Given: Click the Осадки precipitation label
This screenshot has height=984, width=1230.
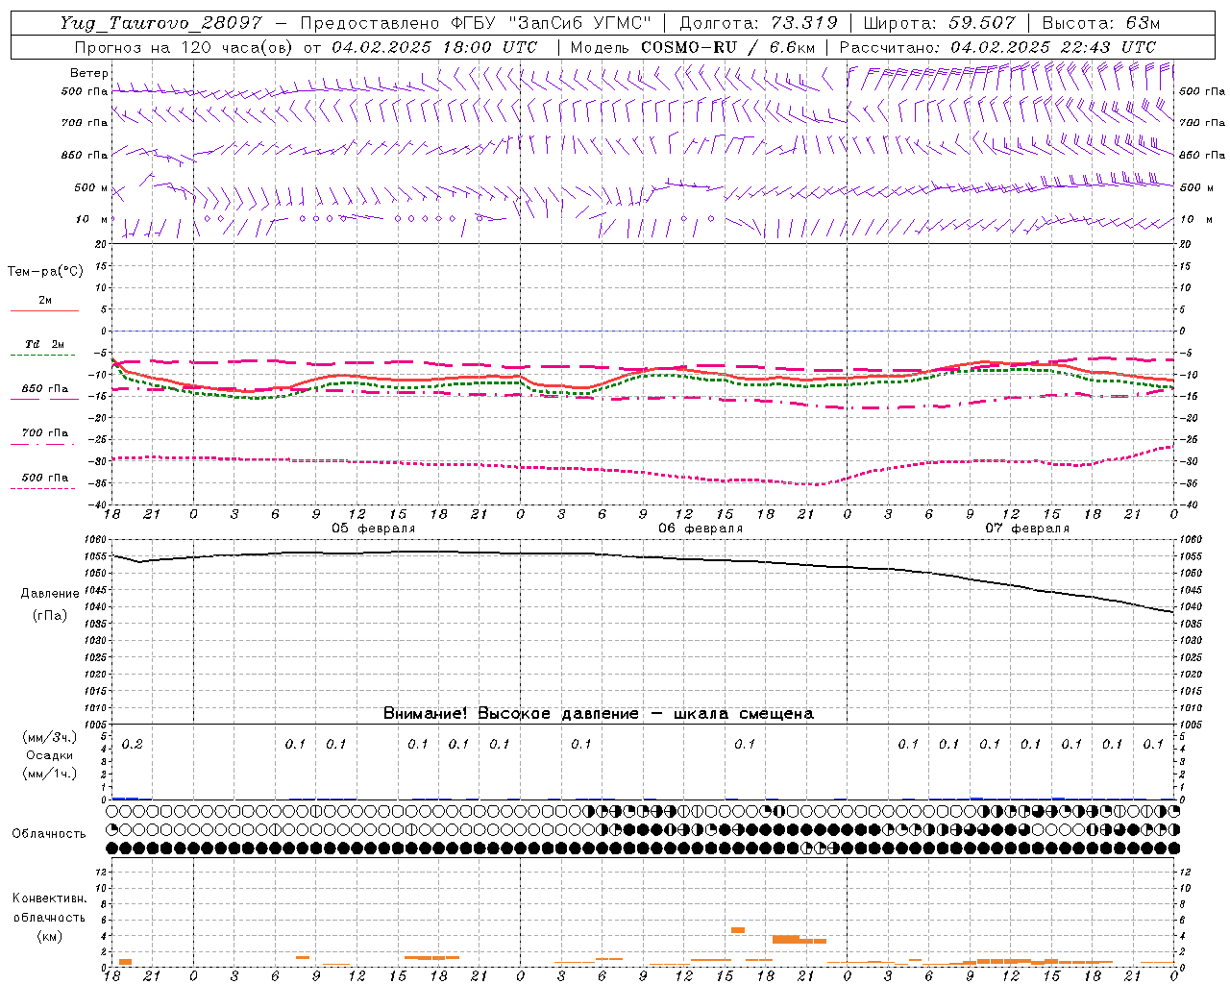Looking at the screenshot, I should [x=50, y=755].
